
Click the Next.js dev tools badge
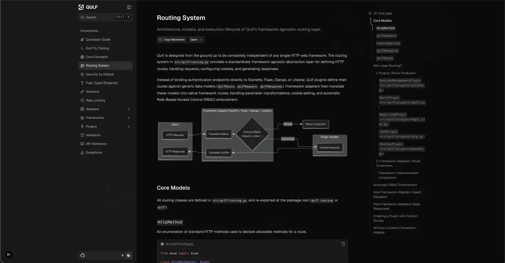pyautogui.click(x=9, y=254)
